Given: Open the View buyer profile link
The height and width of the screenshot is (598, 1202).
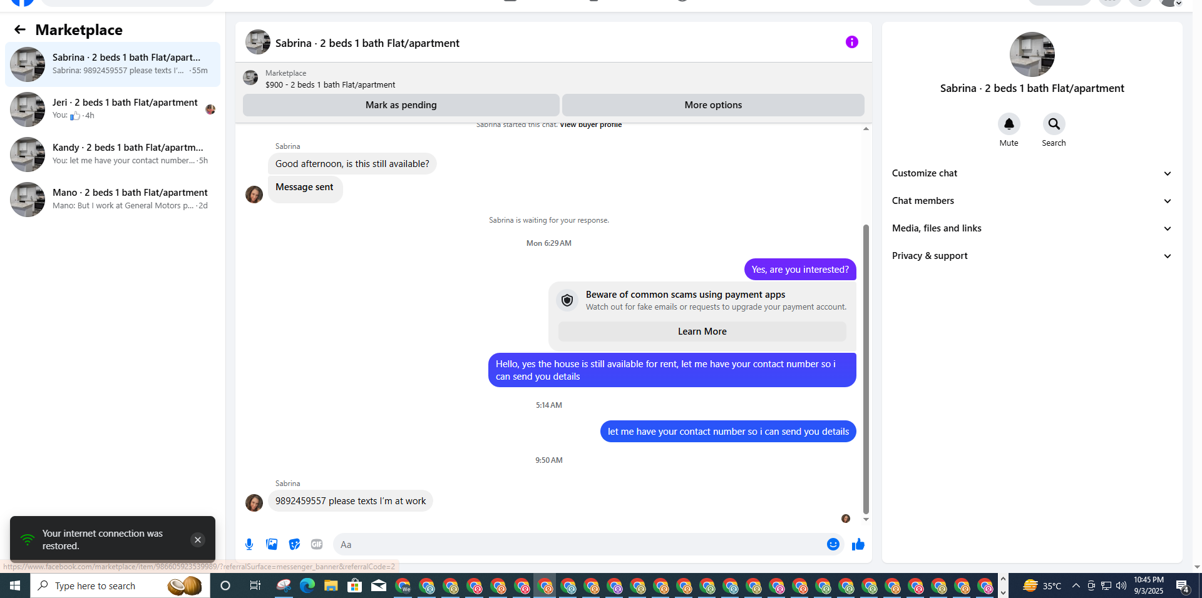Looking at the screenshot, I should coord(591,124).
